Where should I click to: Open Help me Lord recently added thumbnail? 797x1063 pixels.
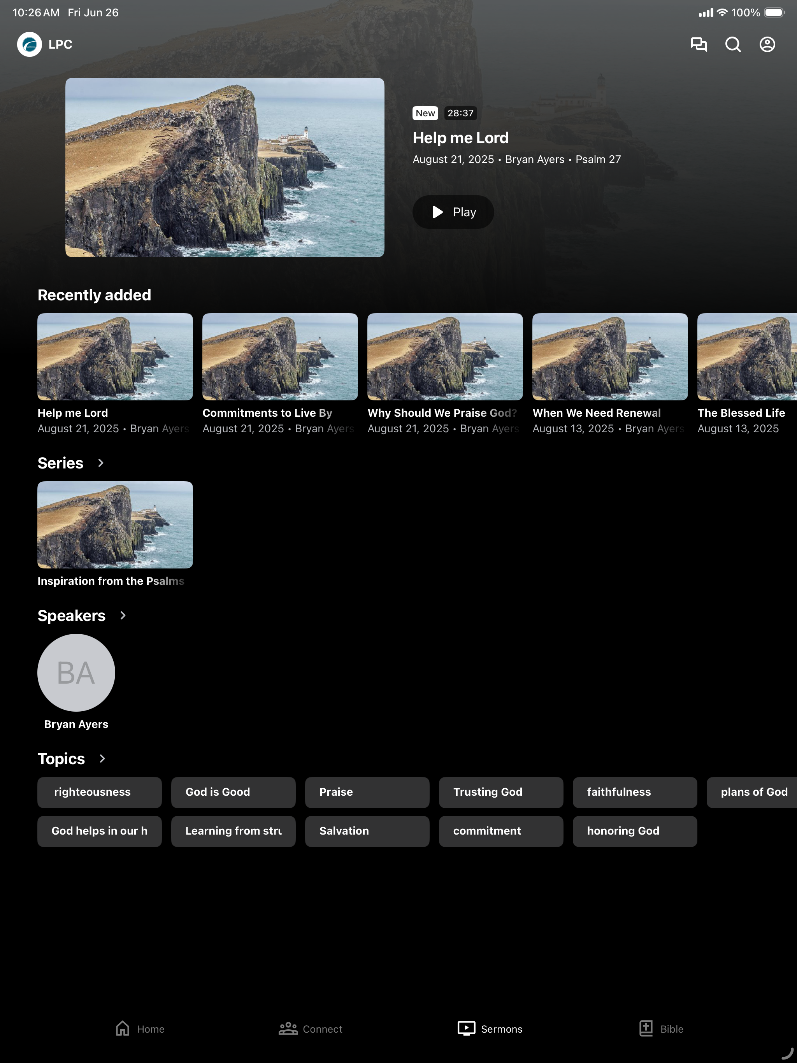pyautogui.click(x=115, y=356)
